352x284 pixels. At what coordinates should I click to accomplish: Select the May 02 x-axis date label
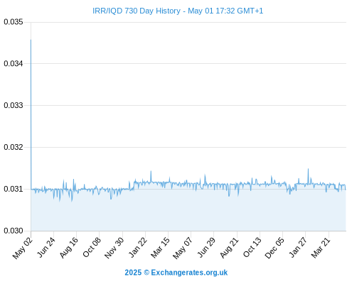point(22,248)
